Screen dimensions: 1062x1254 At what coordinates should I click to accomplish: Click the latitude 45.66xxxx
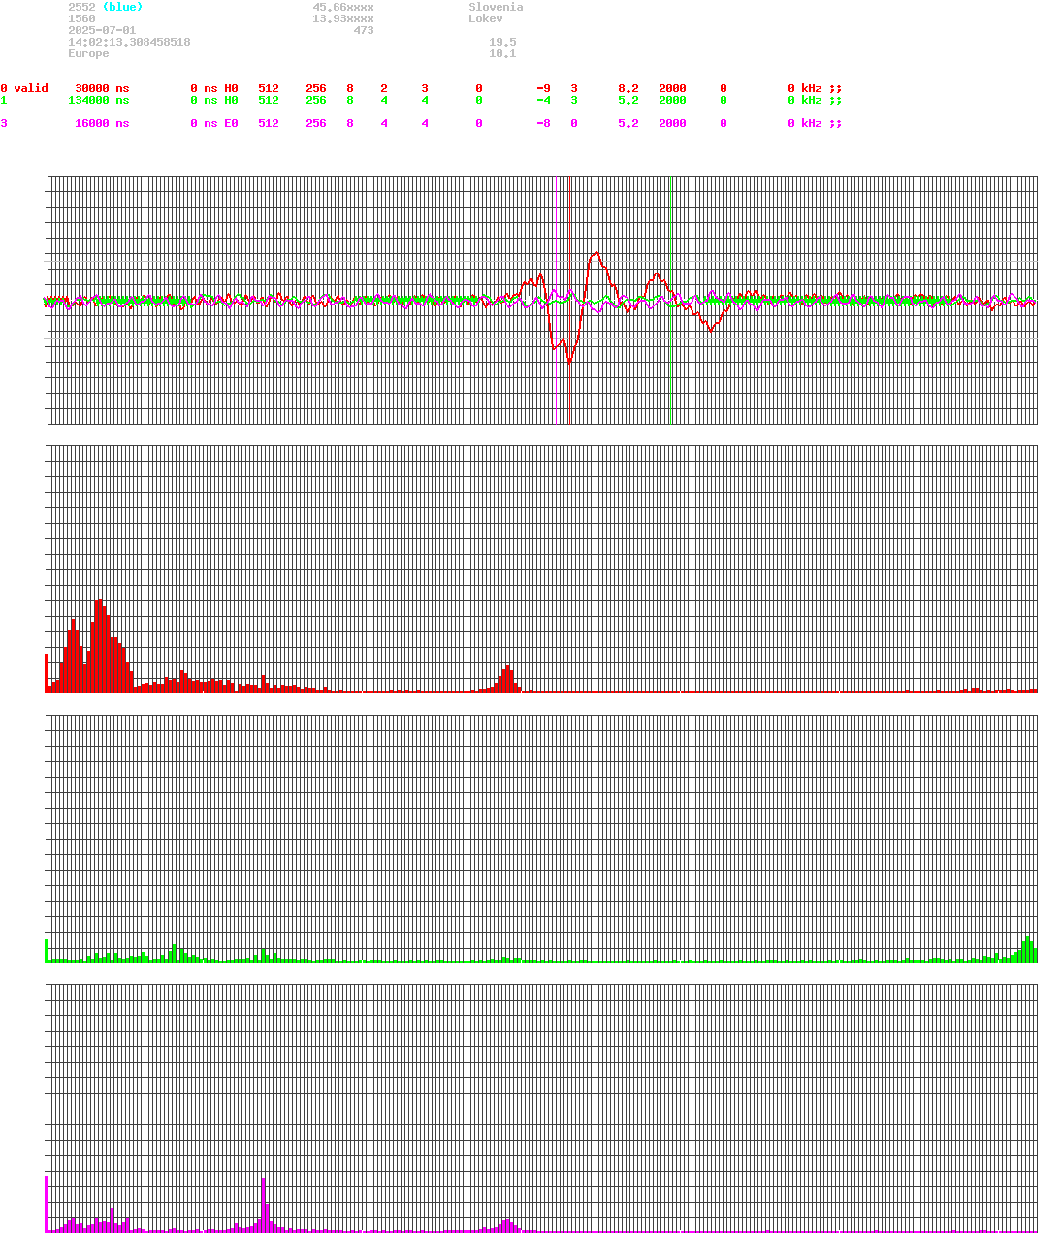(x=343, y=7)
